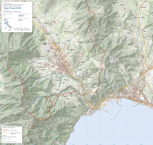Click the green waypoint marker in map center-left
Screen dimensions: 153x145
click(47, 97)
